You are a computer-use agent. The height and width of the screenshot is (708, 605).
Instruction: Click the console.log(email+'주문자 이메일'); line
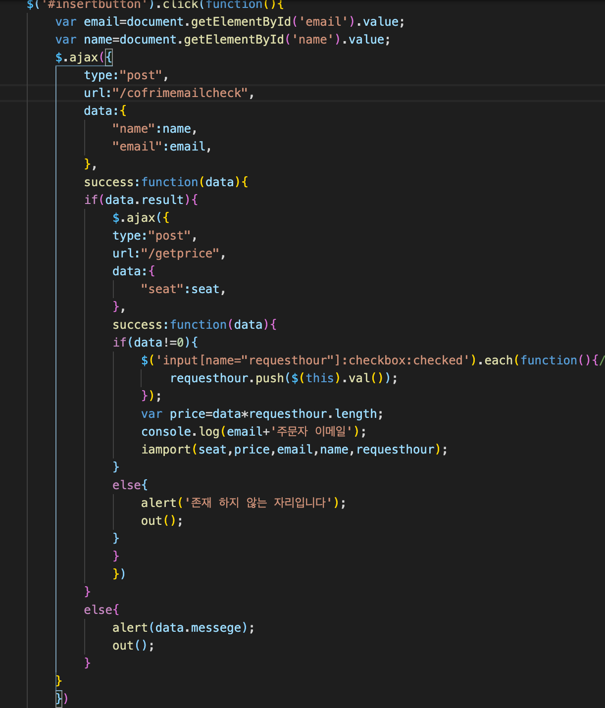click(254, 432)
